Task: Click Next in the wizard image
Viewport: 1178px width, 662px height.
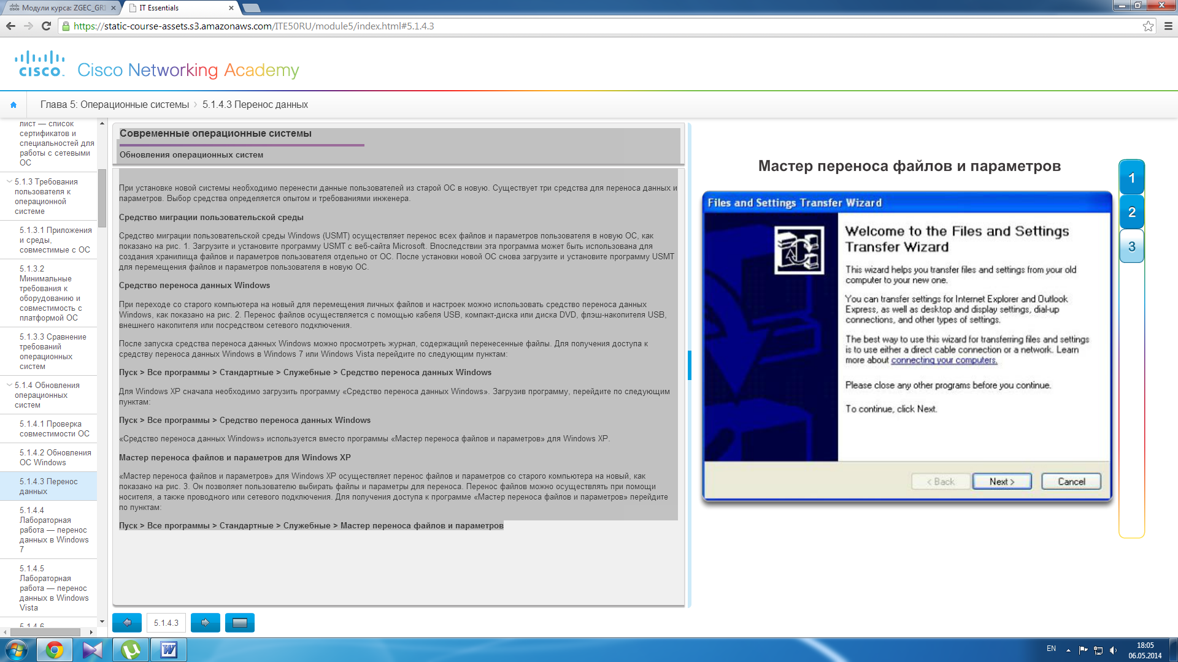Action: (x=1002, y=482)
